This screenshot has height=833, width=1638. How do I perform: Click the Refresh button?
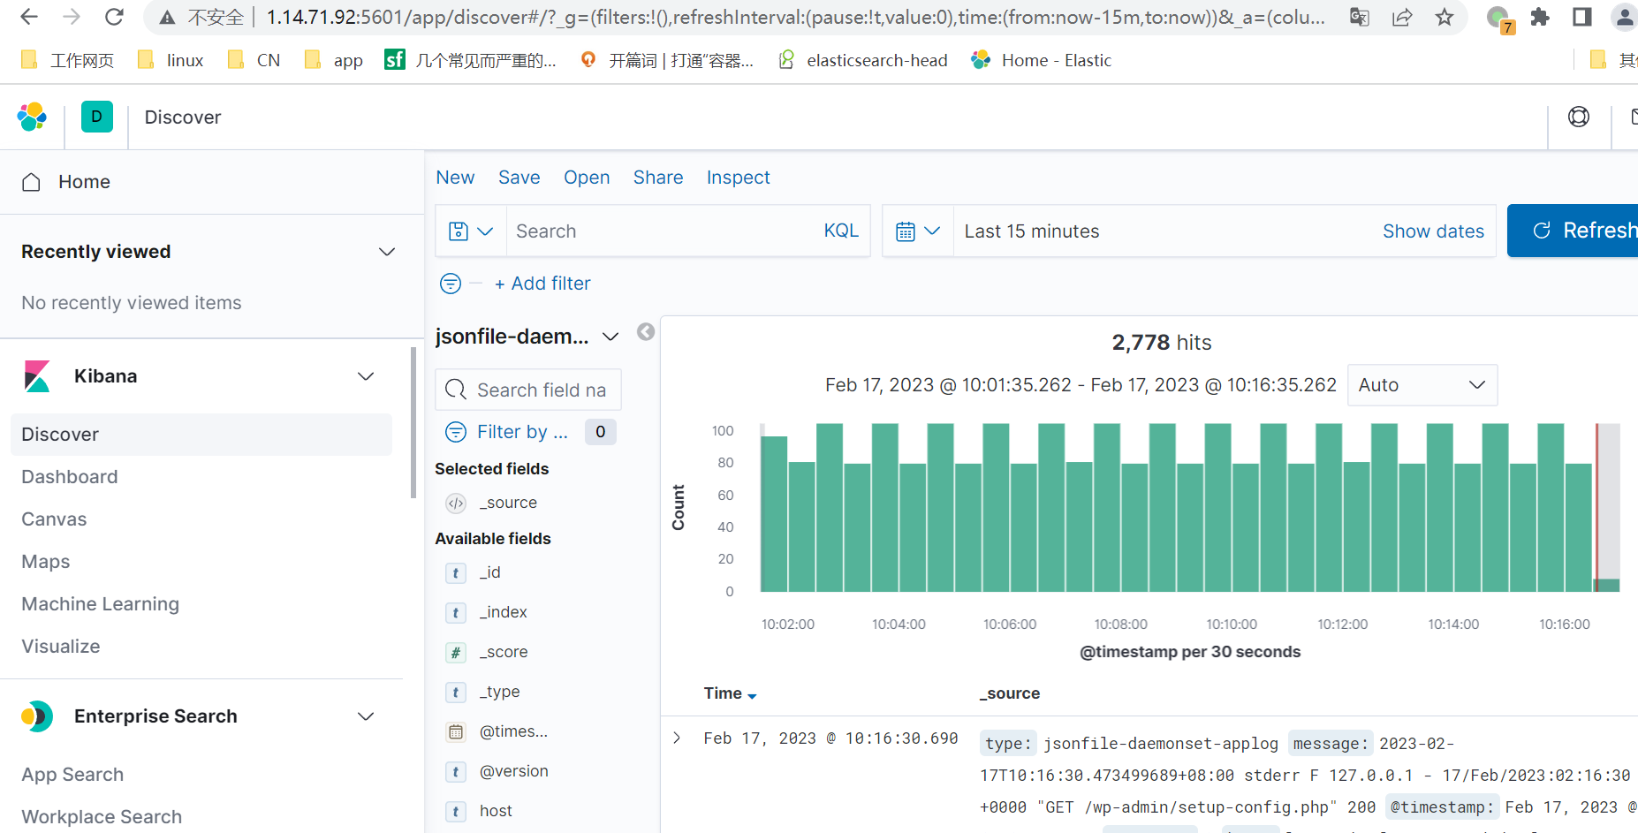1581,231
